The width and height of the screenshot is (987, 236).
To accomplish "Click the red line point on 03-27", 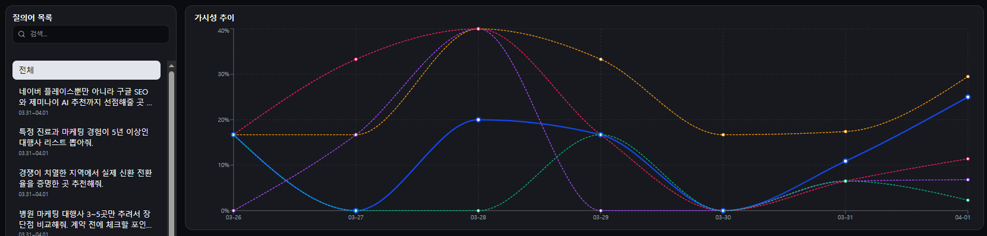I will pos(356,59).
